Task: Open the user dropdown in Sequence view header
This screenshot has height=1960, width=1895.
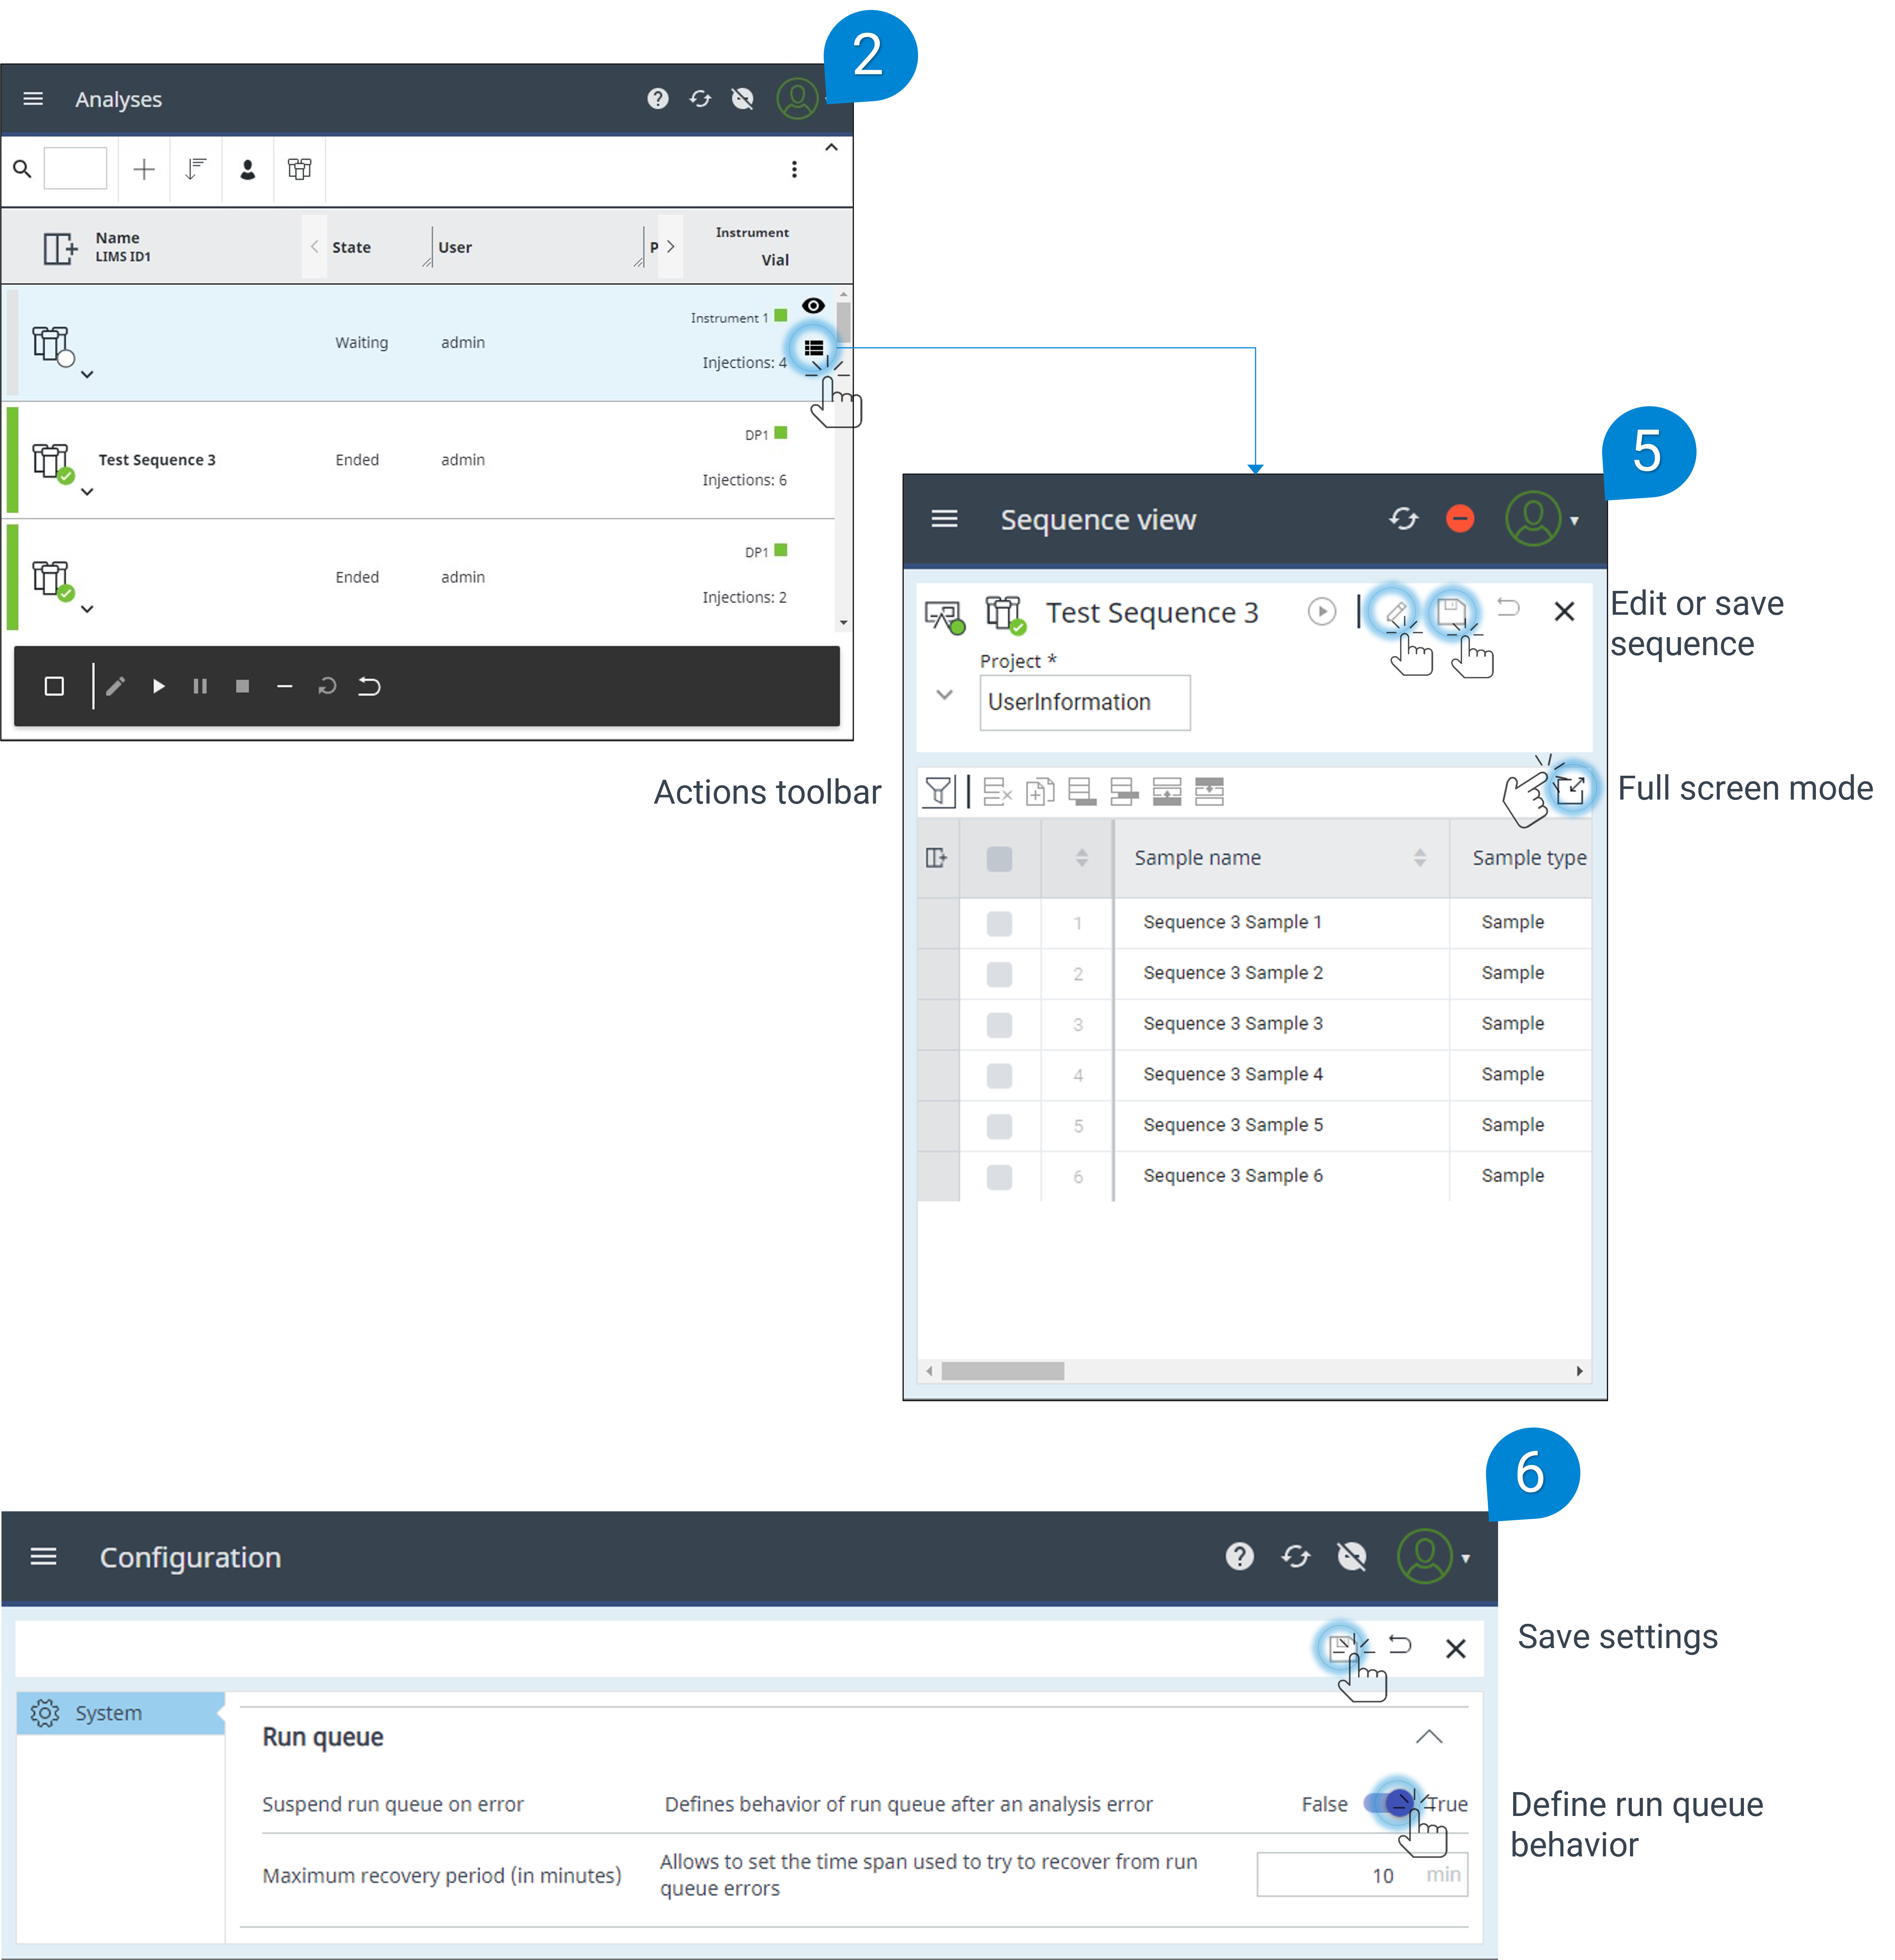Action: [1574, 521]
